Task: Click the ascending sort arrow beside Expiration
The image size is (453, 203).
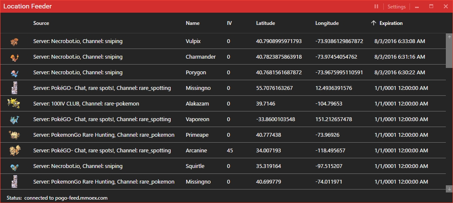Action: coord(374,23)
